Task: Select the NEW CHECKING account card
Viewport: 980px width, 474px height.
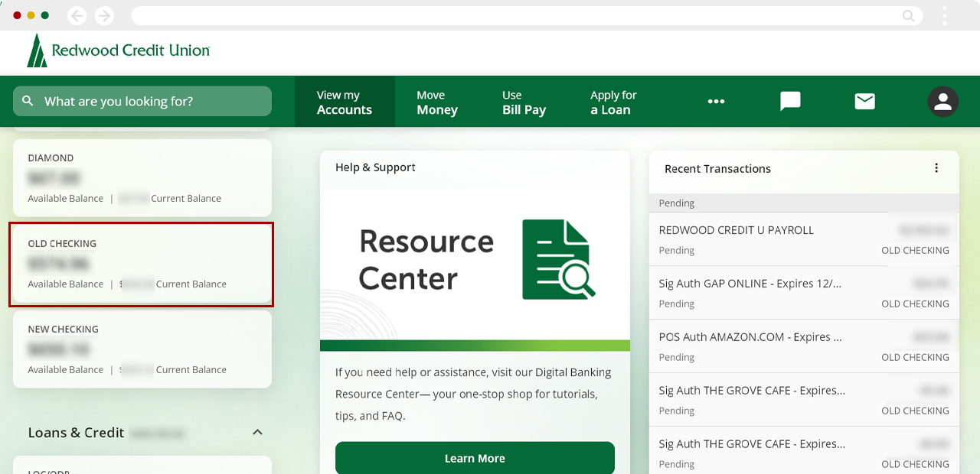Action: click(x=142, y=349)
